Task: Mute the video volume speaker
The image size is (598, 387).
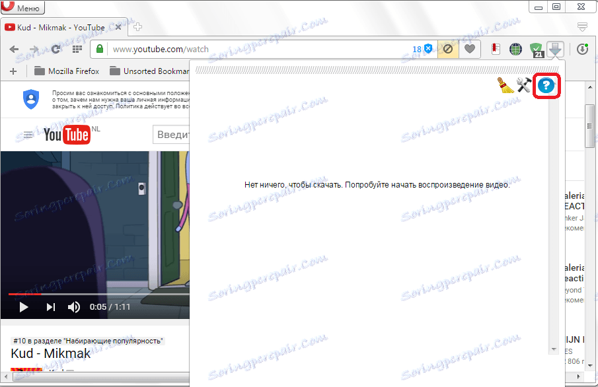Action: tap(73, 307)
